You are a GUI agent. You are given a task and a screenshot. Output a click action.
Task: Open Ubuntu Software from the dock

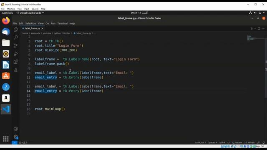pyautogui.click(x=6, y=76)
